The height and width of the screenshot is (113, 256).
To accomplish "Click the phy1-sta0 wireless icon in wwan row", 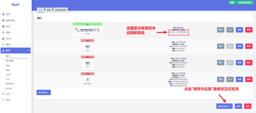I will coord(87,79).
